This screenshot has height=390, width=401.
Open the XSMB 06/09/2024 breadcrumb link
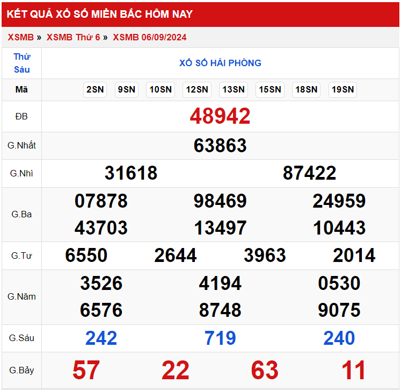[x=150, y=37]
